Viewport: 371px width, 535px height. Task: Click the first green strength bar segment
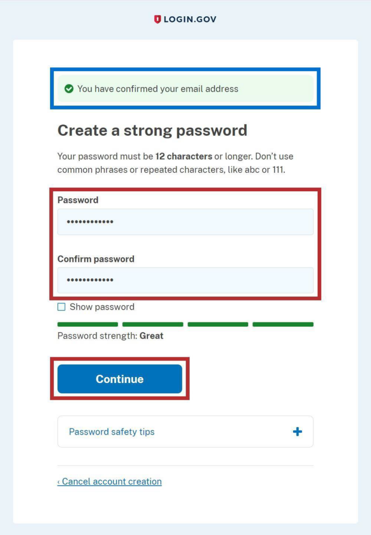click(87, 324)
